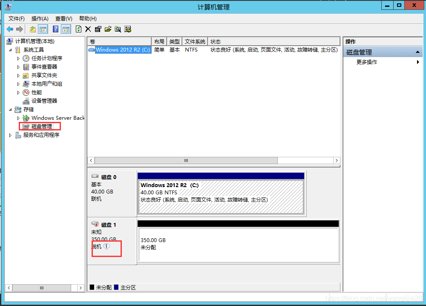Viewport: 426px width, 306px height.
Task: Click the Open folder toolbar icon
Action: [108, 29]
